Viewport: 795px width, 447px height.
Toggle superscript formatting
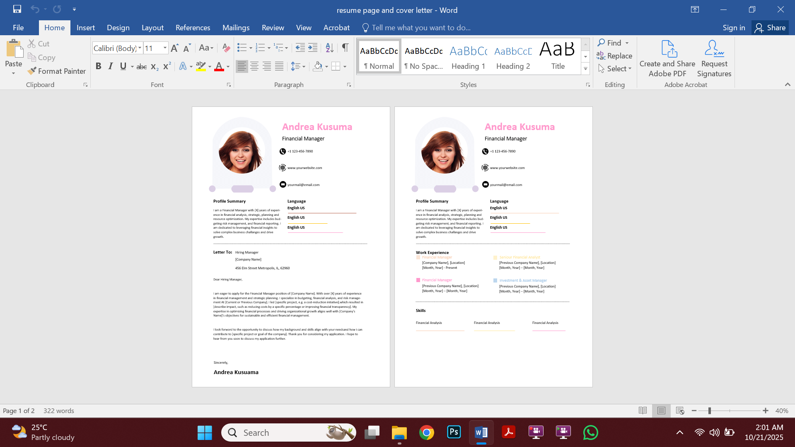click(x=167, y=66)
